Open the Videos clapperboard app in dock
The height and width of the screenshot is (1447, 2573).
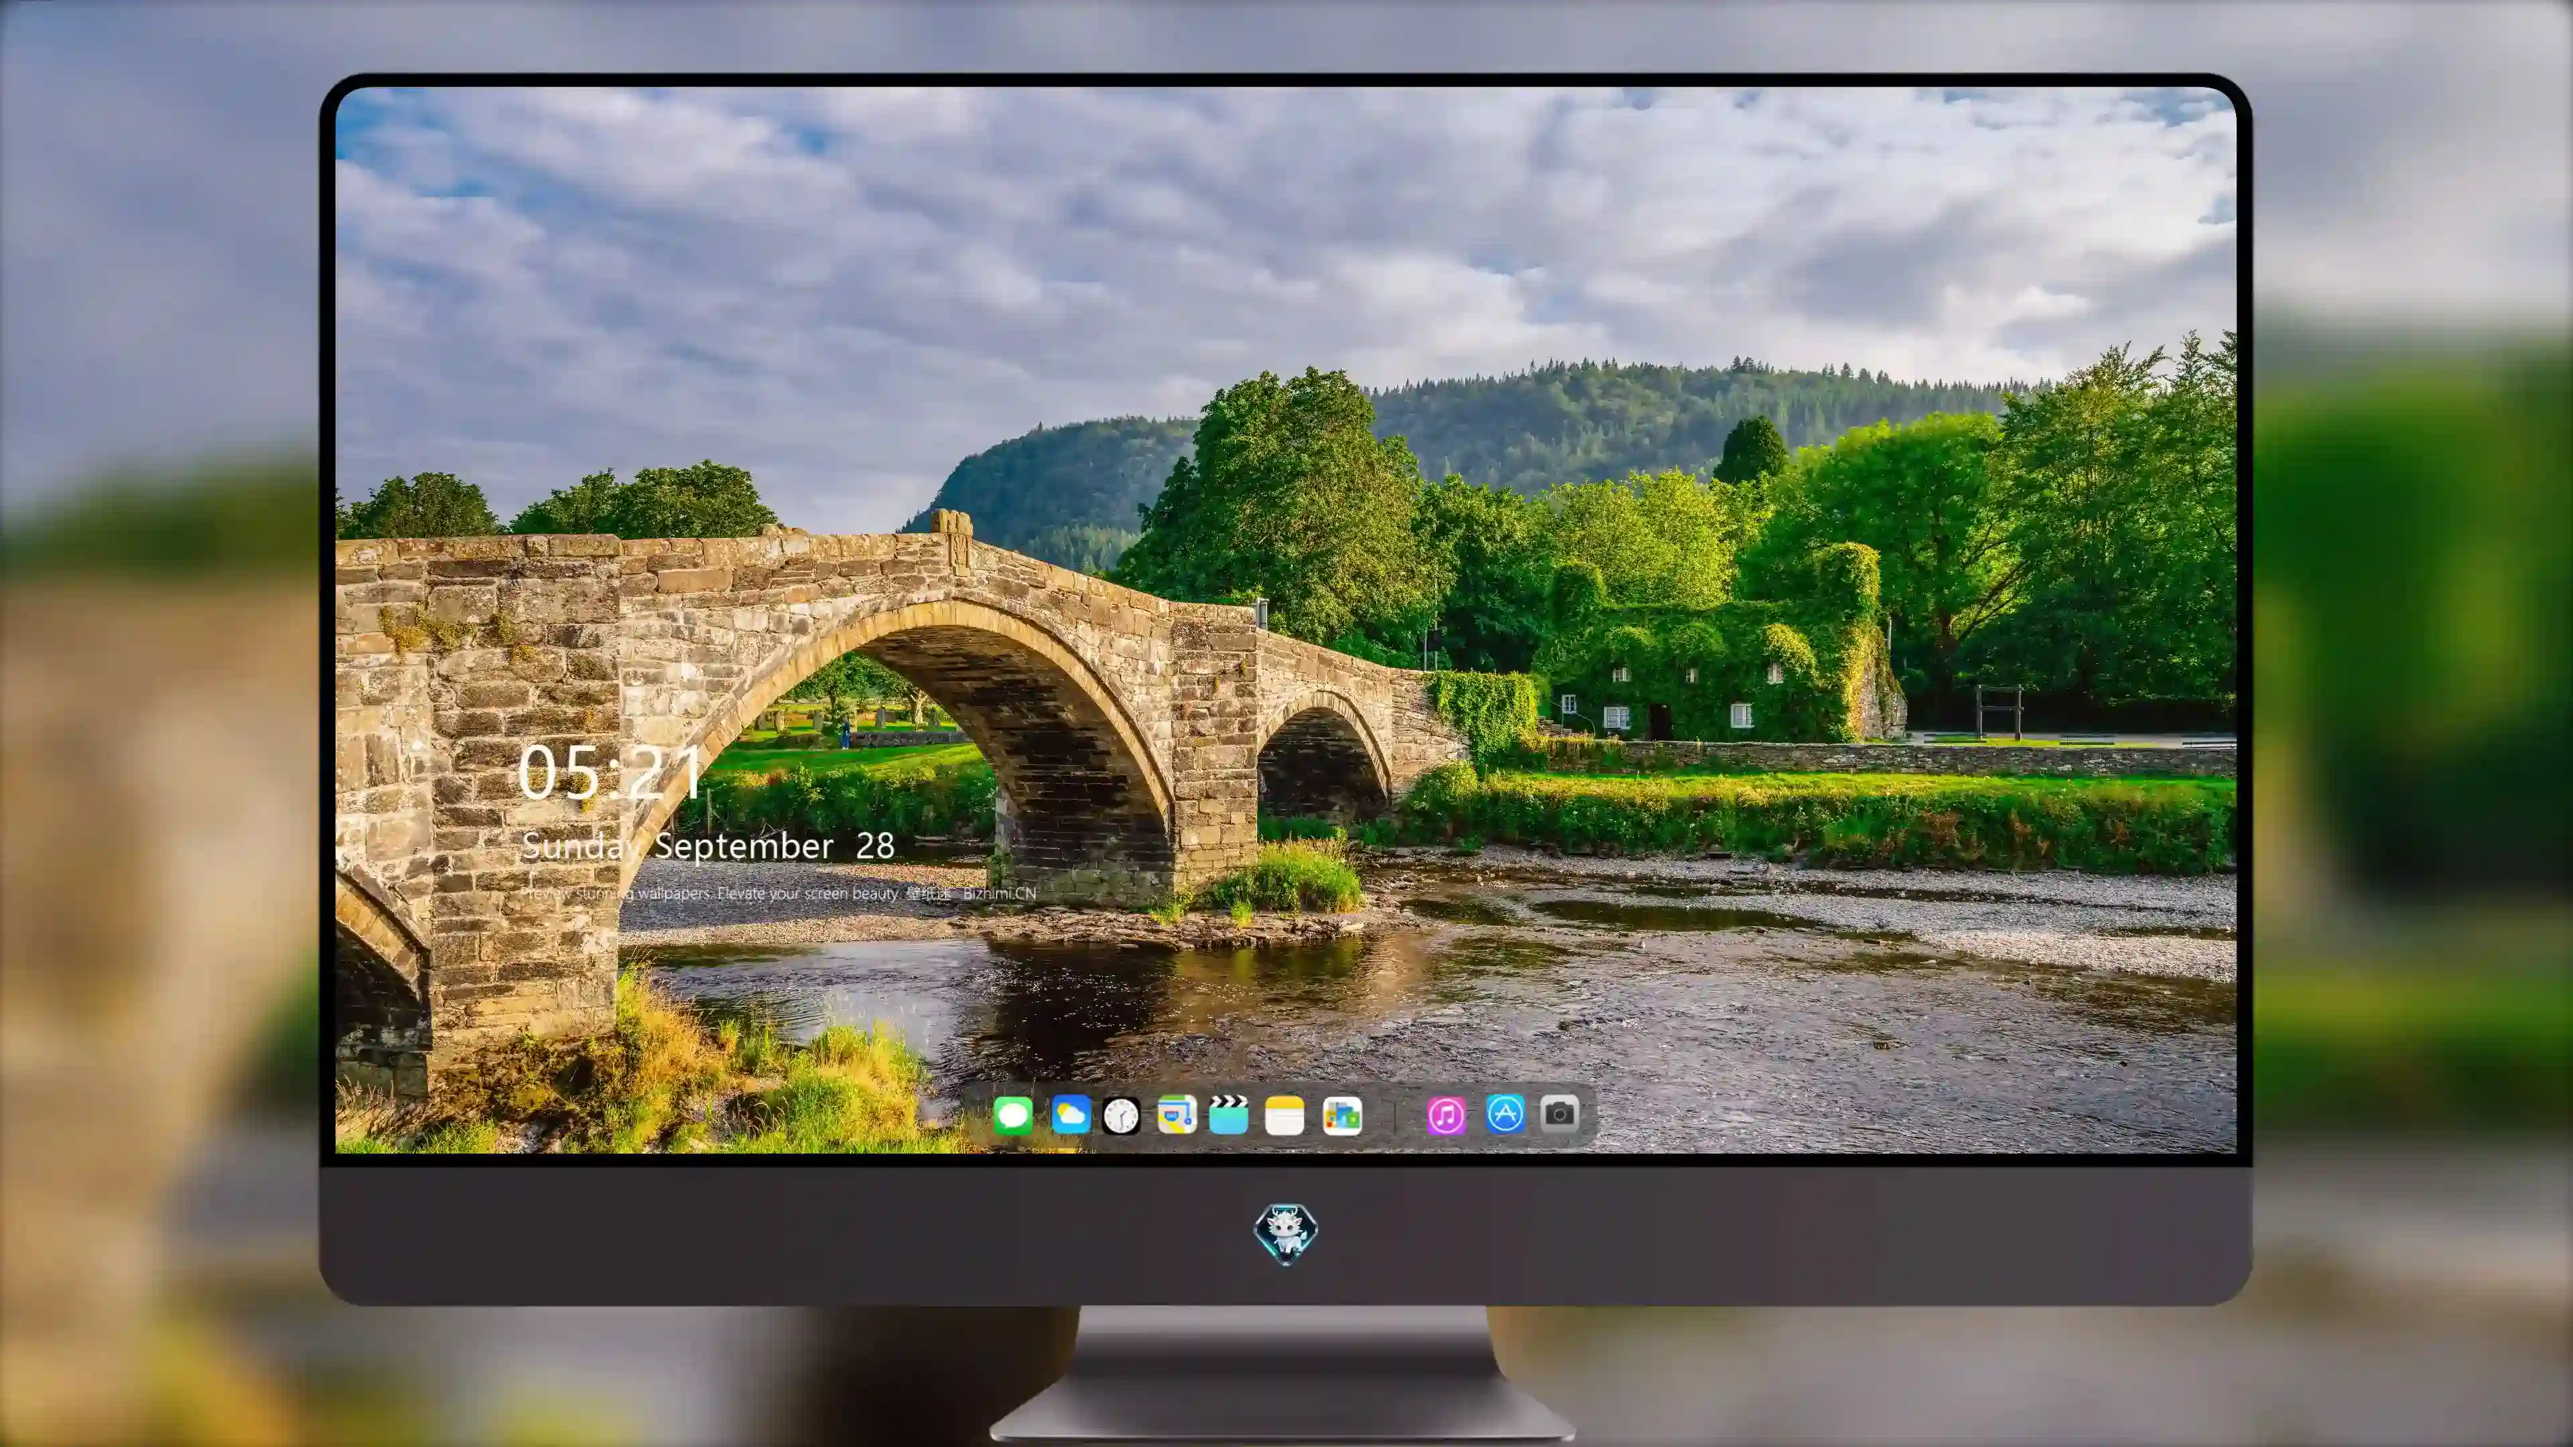pyautogui.click(x=1229, y=1115)
